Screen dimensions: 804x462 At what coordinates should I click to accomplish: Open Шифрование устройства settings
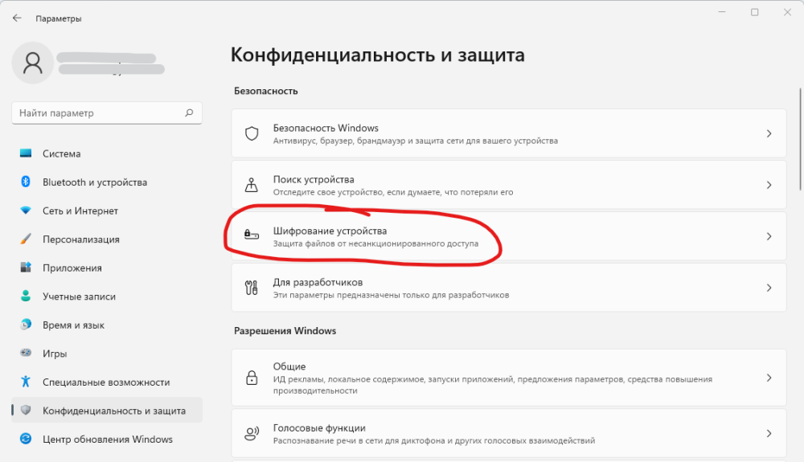click(509, 236)
